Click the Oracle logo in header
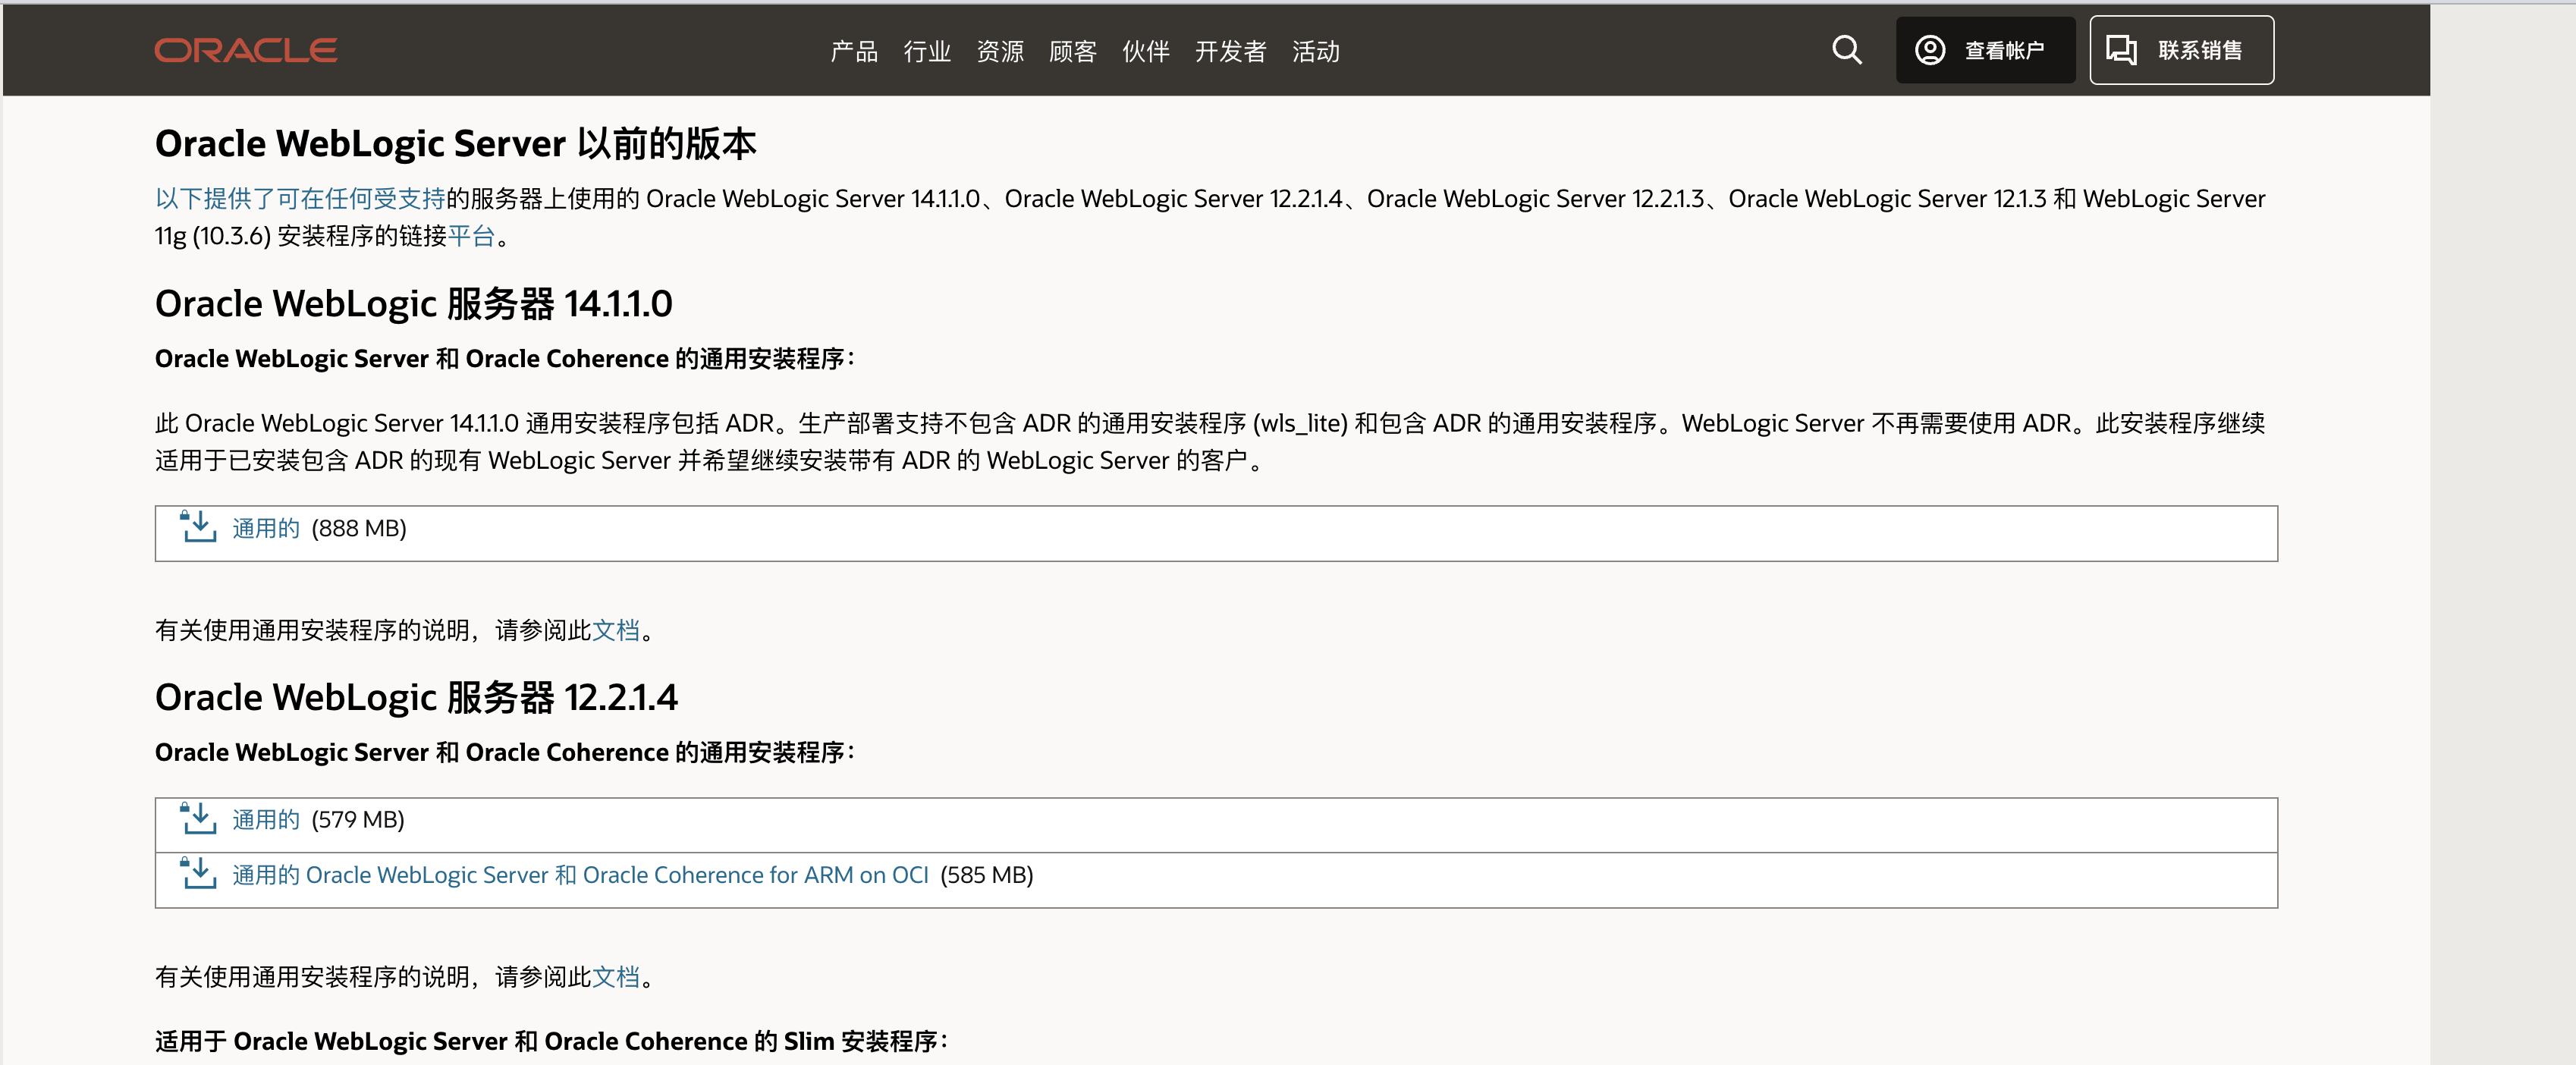This screenshot has width=2576, height=1065. pos(245,50)
